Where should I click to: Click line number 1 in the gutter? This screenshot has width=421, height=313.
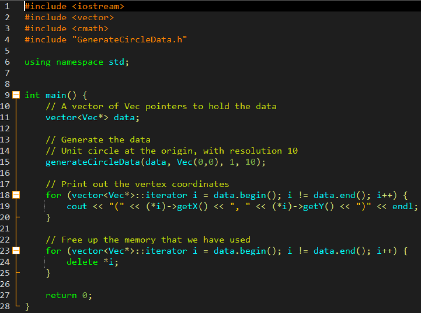tap(7, 6)
